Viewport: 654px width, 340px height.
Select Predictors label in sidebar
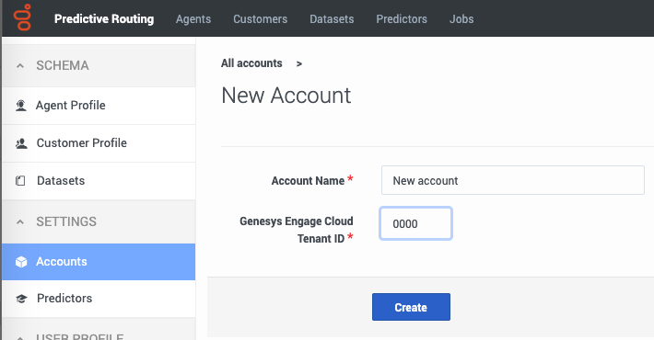click(x=64, y=299)
